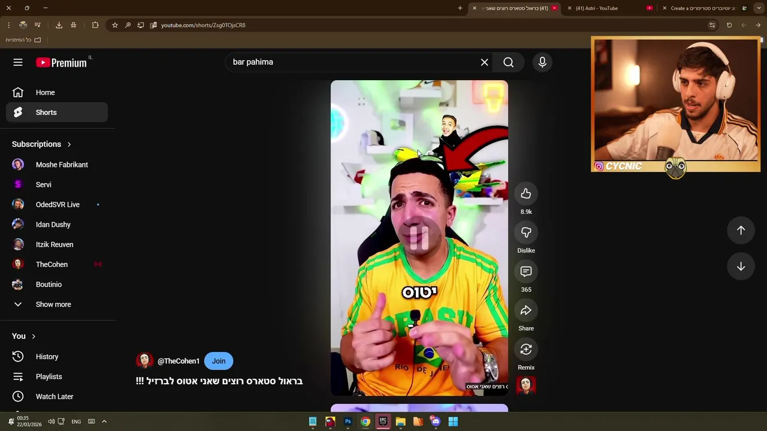This screenshot has width=767, height=431.
Task: Open tab search dropdown chevron
Action: coord(759,8)
